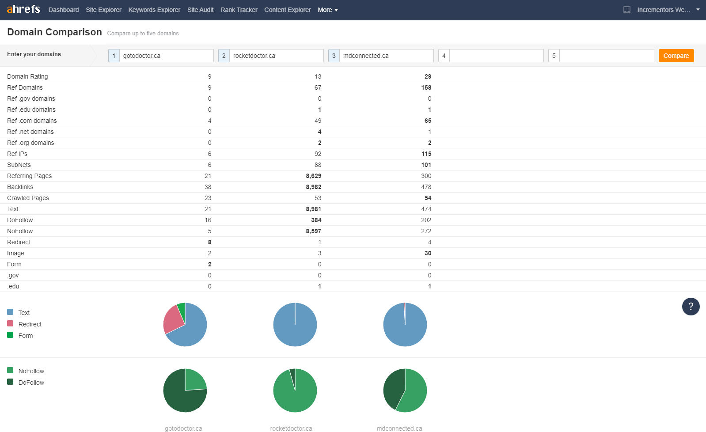706x432 pixels.
Task: Click rocketdoctor.ca link-type pie chart
Action: (295, 325)
